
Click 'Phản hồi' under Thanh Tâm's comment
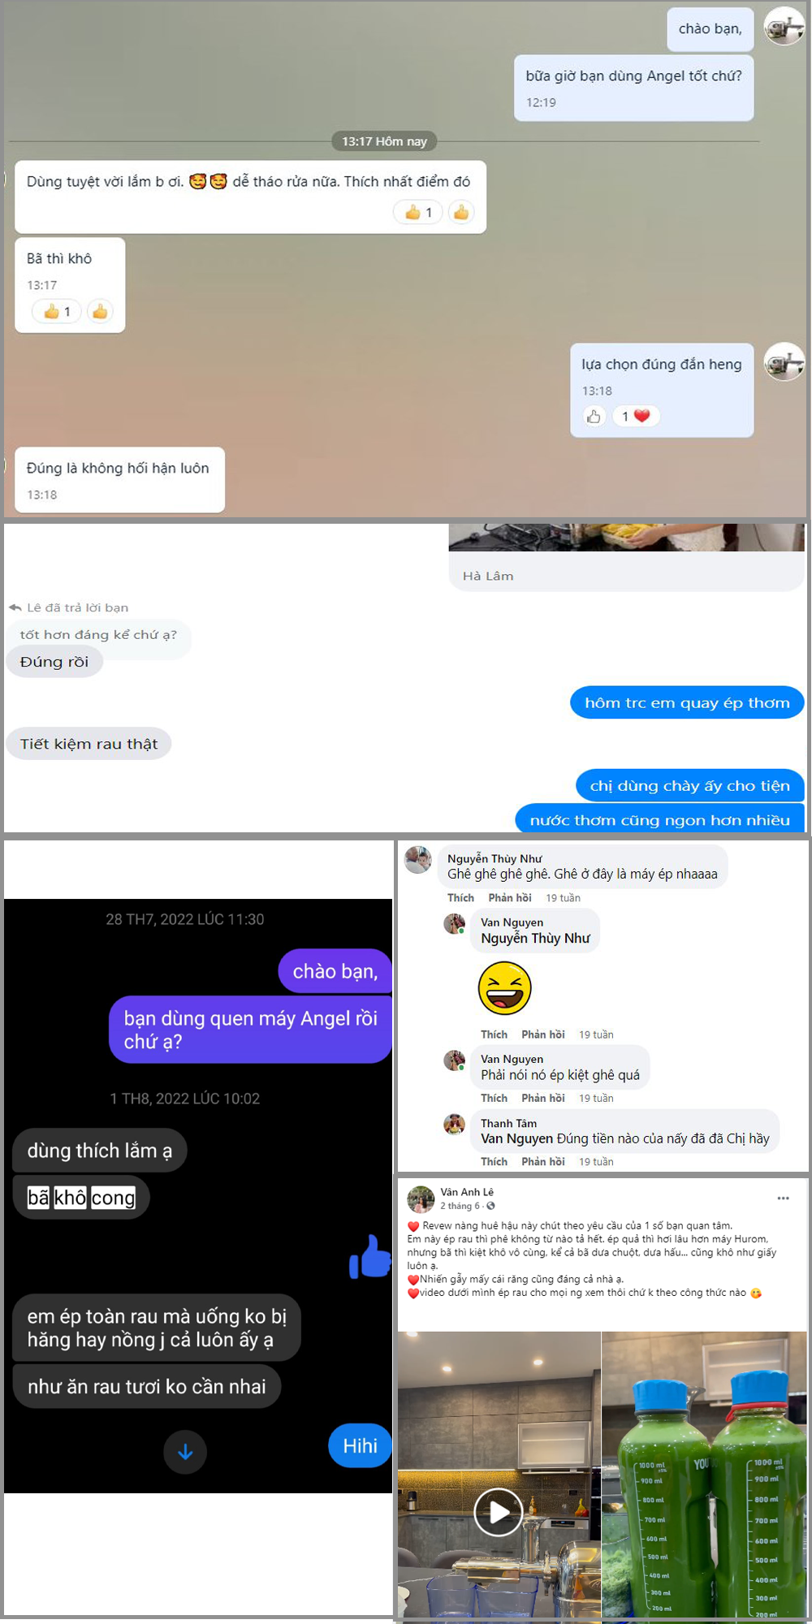tap(543, 1161)
